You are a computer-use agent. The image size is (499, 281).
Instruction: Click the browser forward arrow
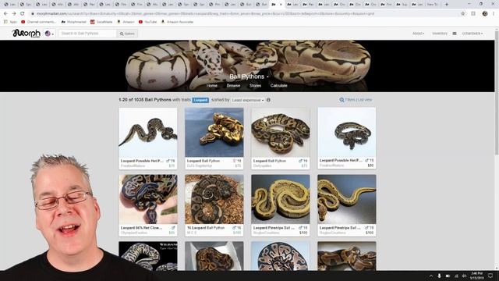click(14, 14)
